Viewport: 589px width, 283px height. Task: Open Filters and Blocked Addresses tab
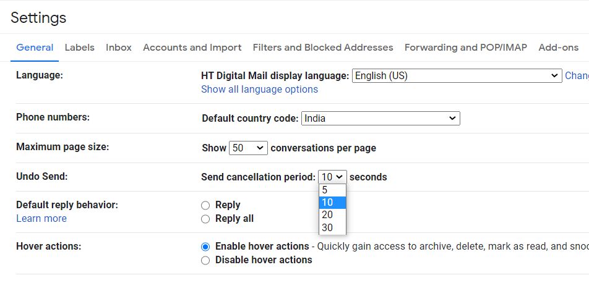click(x=323, y=48)
